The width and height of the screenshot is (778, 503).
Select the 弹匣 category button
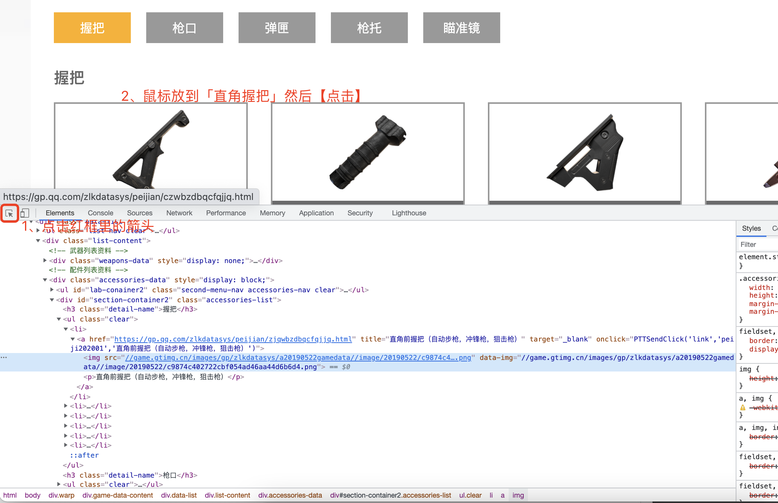coord(277,28)
